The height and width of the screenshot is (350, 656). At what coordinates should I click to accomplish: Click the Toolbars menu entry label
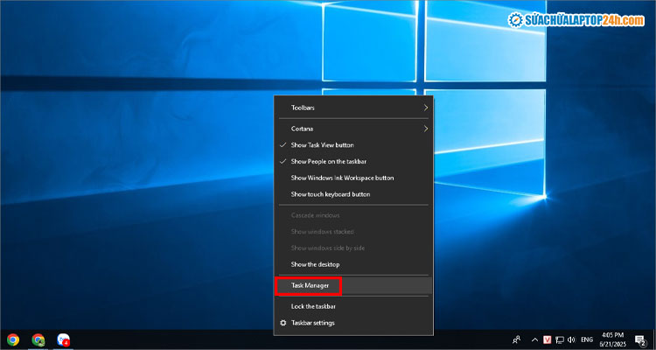click(303, 108)
